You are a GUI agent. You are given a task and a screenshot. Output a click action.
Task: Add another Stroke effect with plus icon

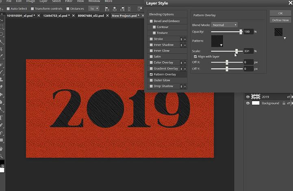pos(185,39)
